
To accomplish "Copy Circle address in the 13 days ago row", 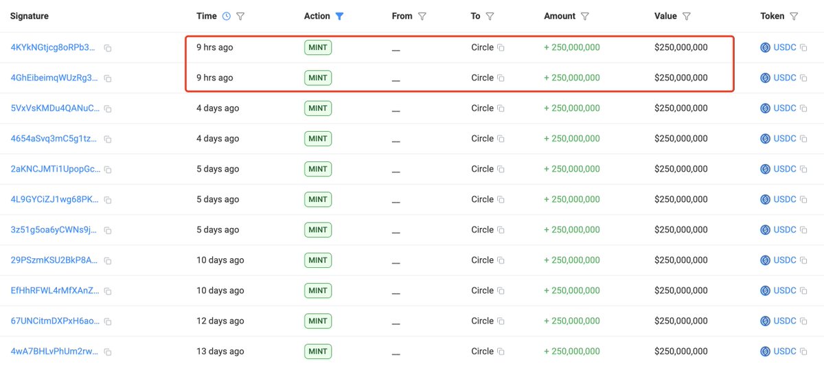I will click(501, 352).
